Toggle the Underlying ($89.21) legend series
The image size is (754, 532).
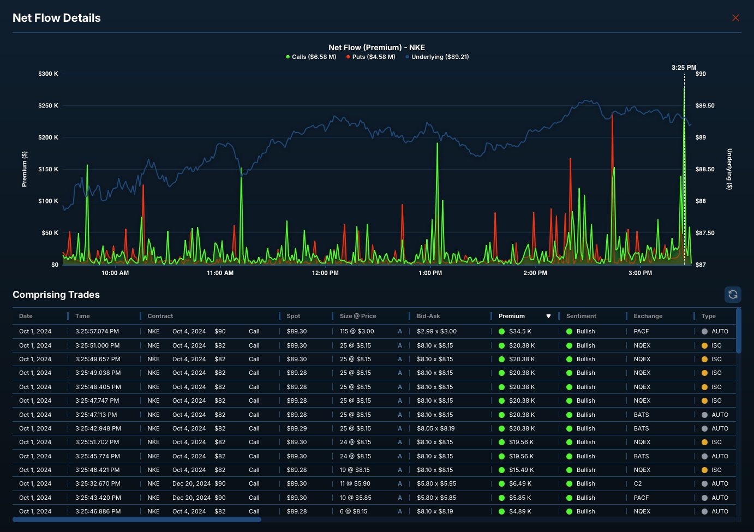[x=437, y=57]
